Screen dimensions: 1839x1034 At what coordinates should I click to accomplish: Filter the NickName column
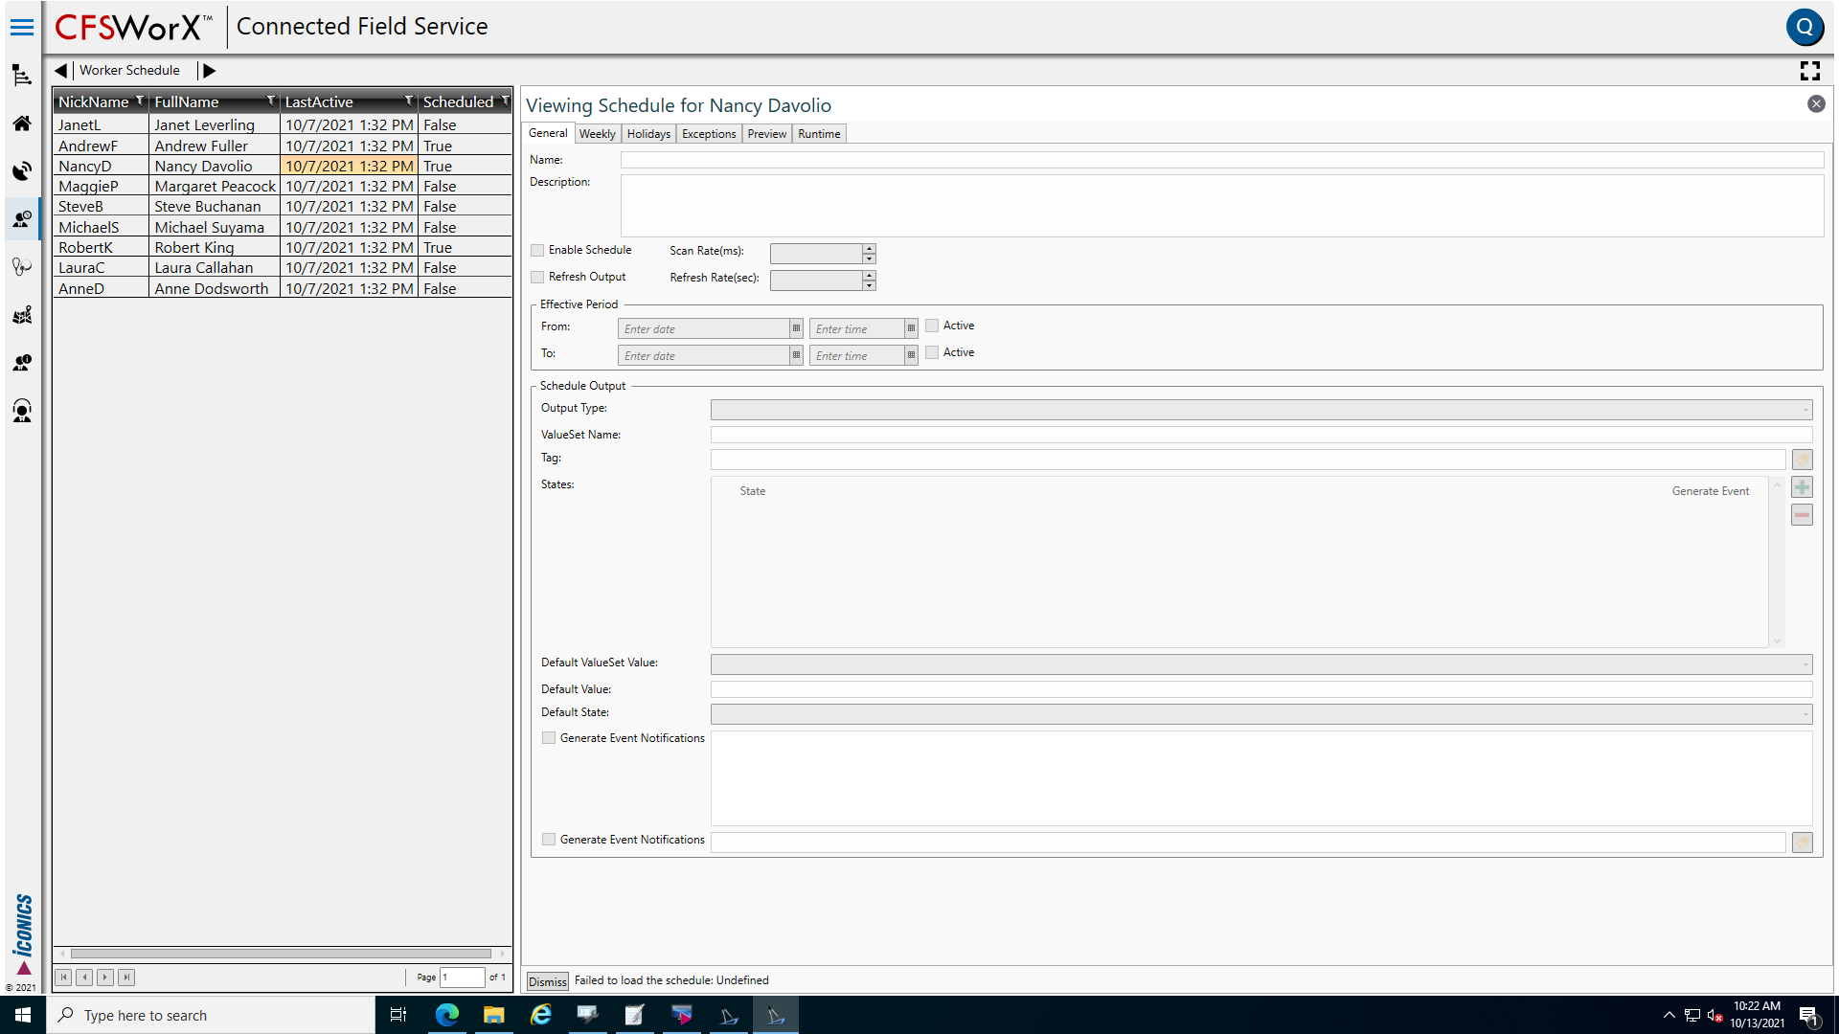(x=140, y=101)
